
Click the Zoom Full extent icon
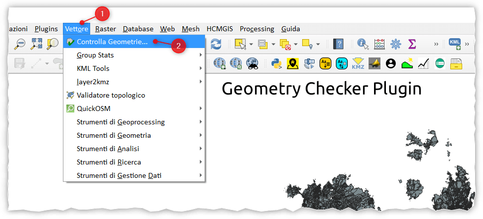click(x=36, y=44)
